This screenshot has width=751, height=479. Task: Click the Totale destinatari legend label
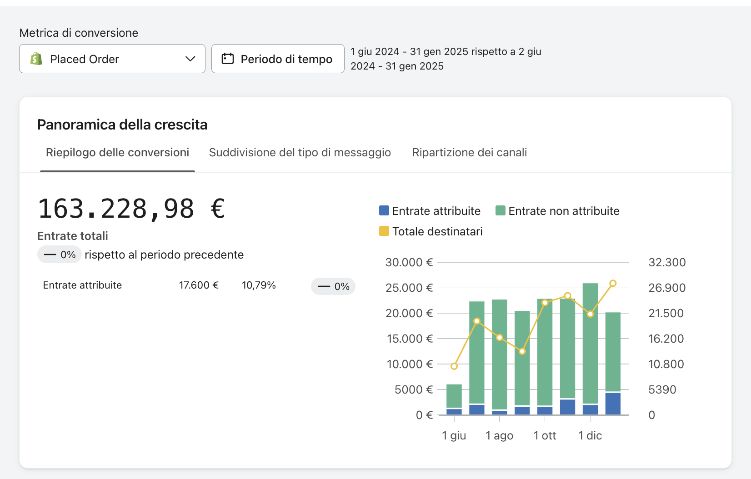pyautogui.click(x=437, y=231)
